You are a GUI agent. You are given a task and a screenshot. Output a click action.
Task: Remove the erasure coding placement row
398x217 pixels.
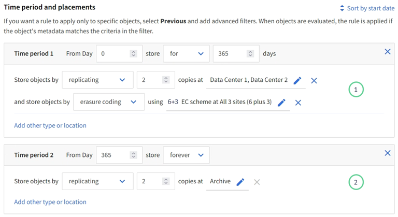click(298, 102)
